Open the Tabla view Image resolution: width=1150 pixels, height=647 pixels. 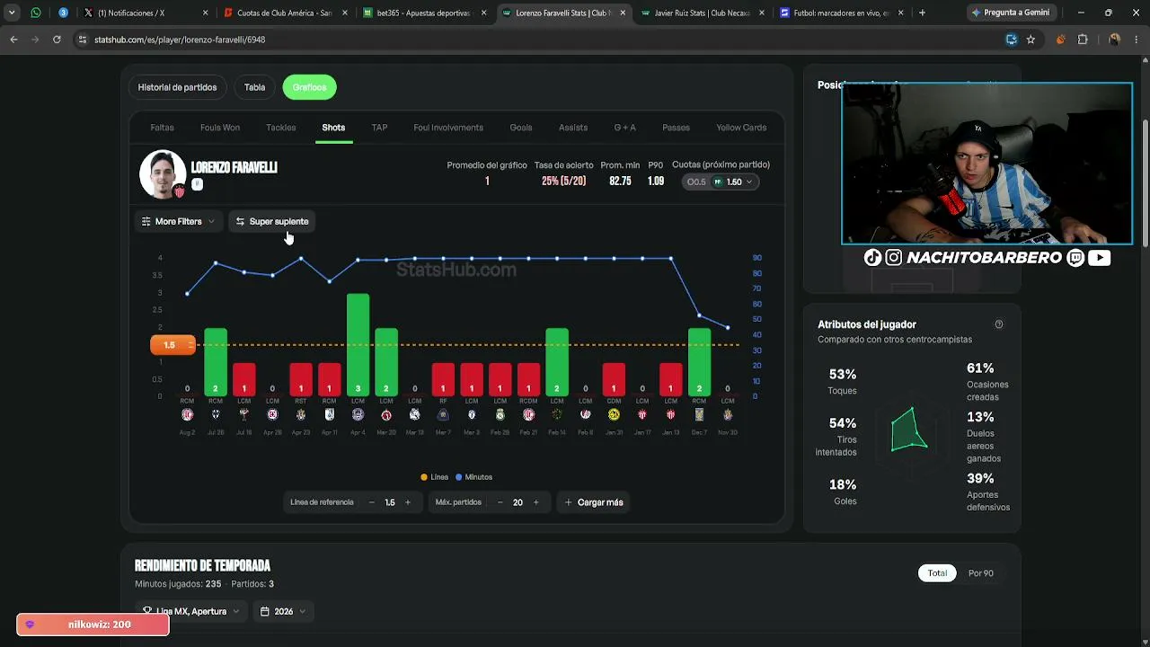[x=255, y=87]
